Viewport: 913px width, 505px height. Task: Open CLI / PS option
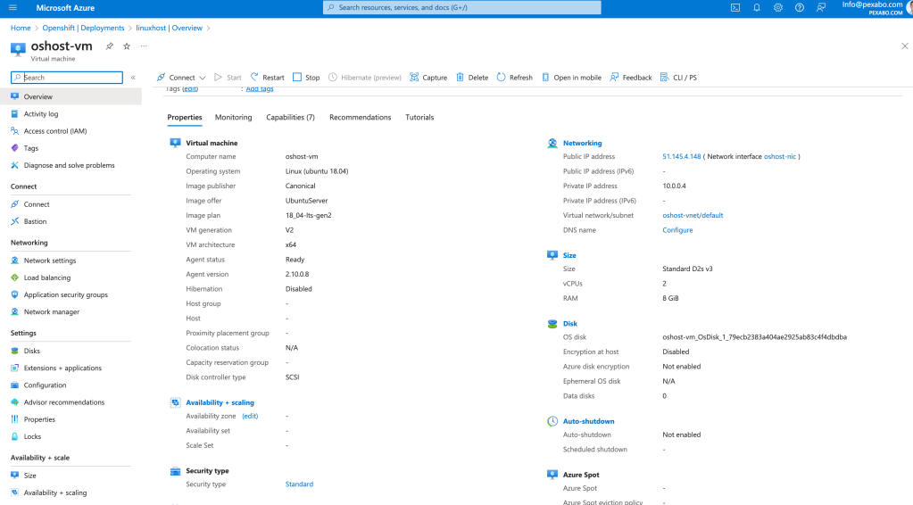678,78
